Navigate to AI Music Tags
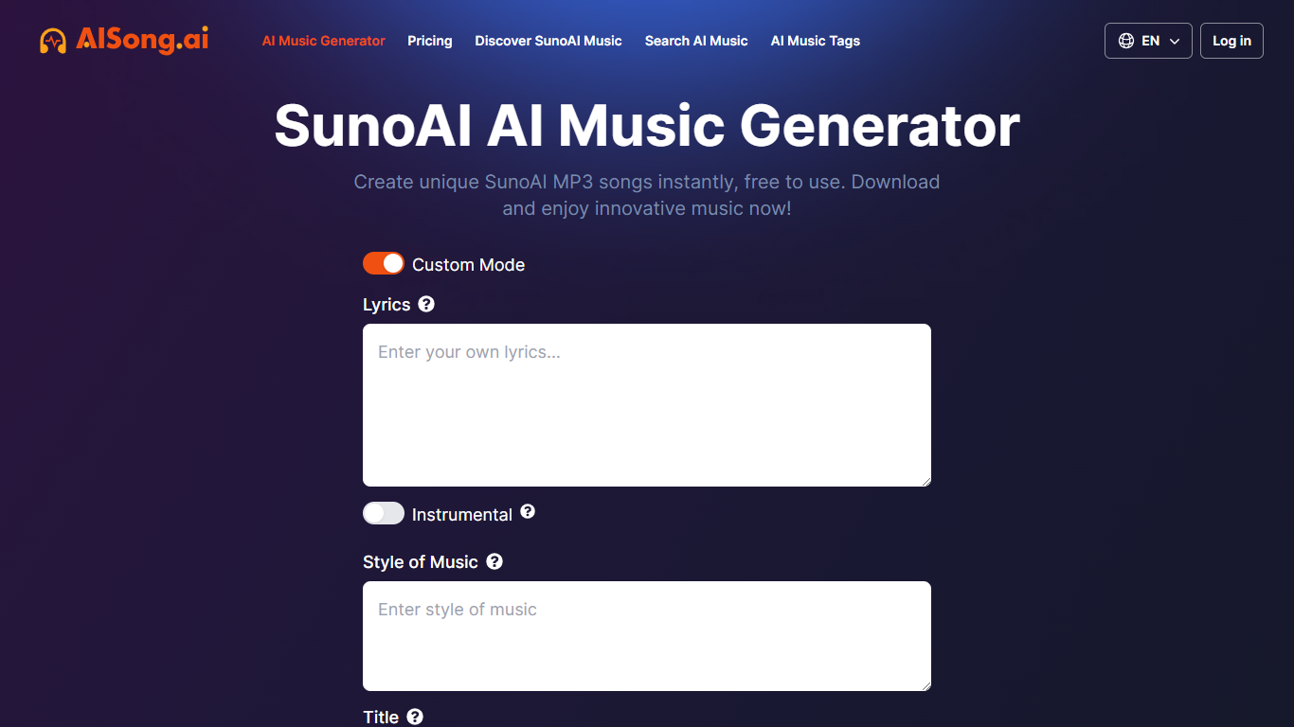1294x727 pixels. tap(816, 41)
